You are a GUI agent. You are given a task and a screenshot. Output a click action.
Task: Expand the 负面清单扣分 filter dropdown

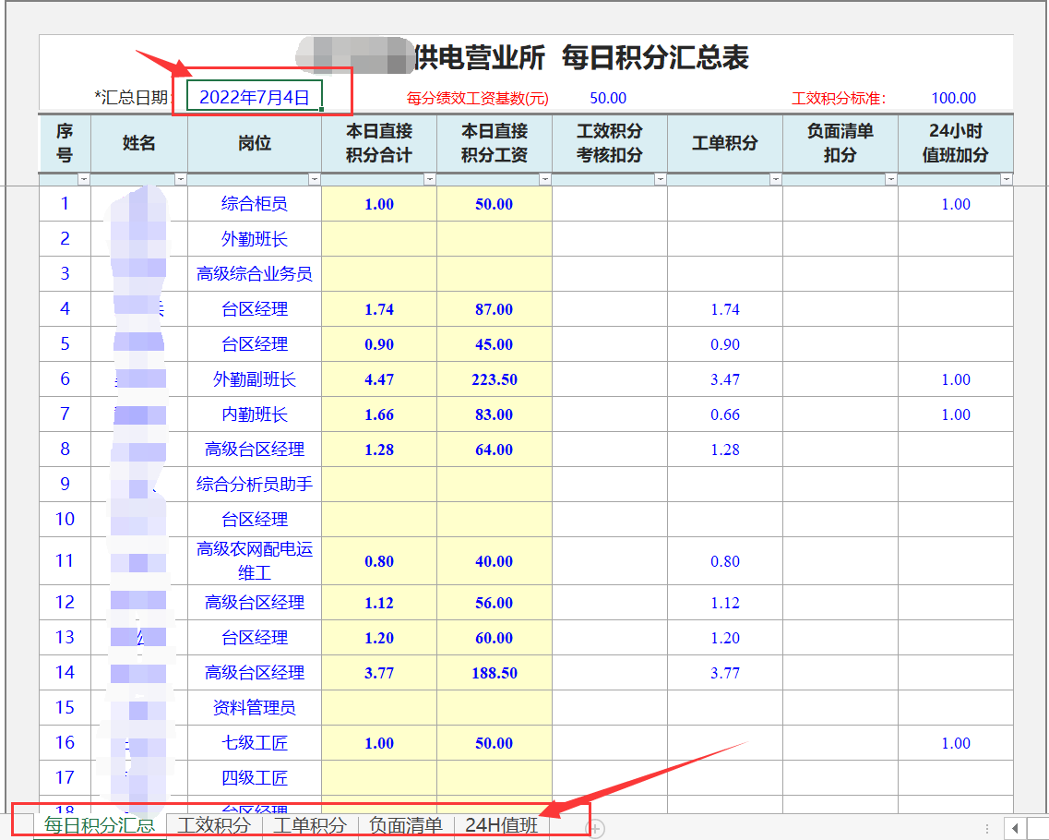(x=891, y=180)
